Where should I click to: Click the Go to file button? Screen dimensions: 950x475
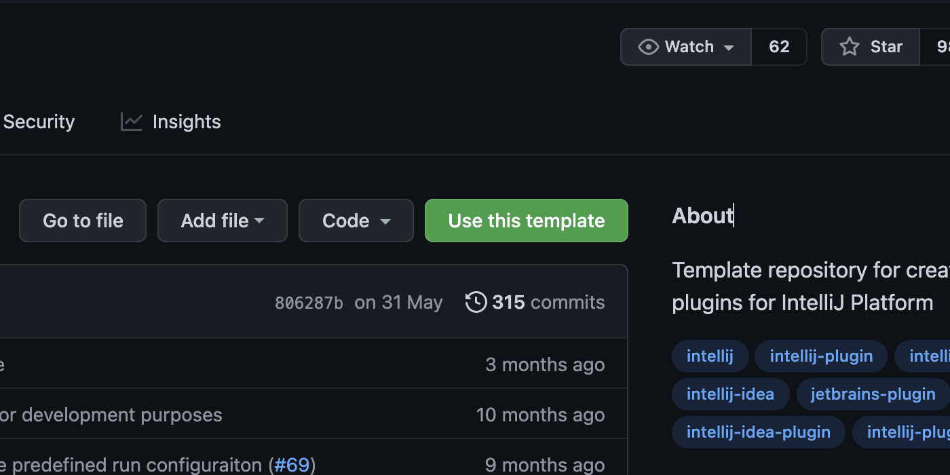pos(82,221)
